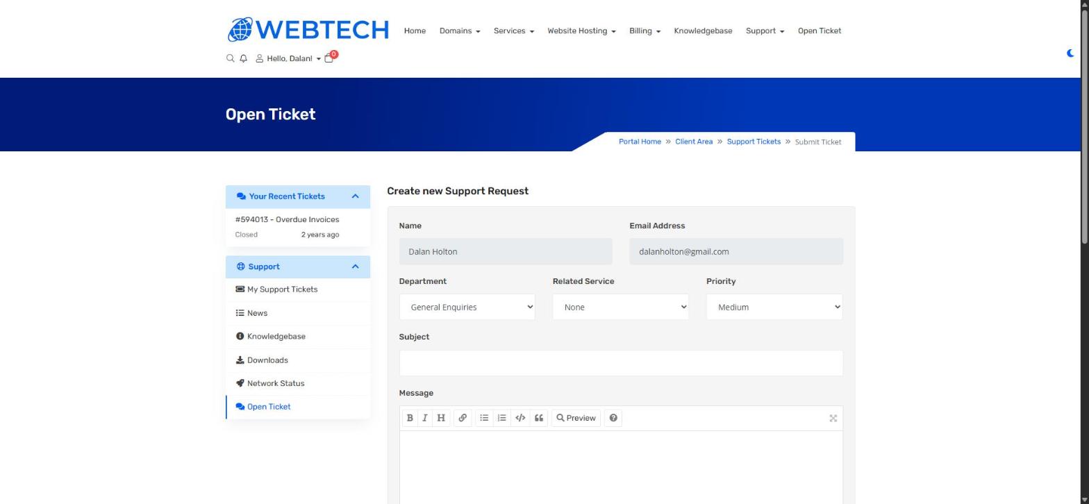Toggle fullscreen editor mode icon
This screenshot has width=1089, height=504.
pos(833,418)
